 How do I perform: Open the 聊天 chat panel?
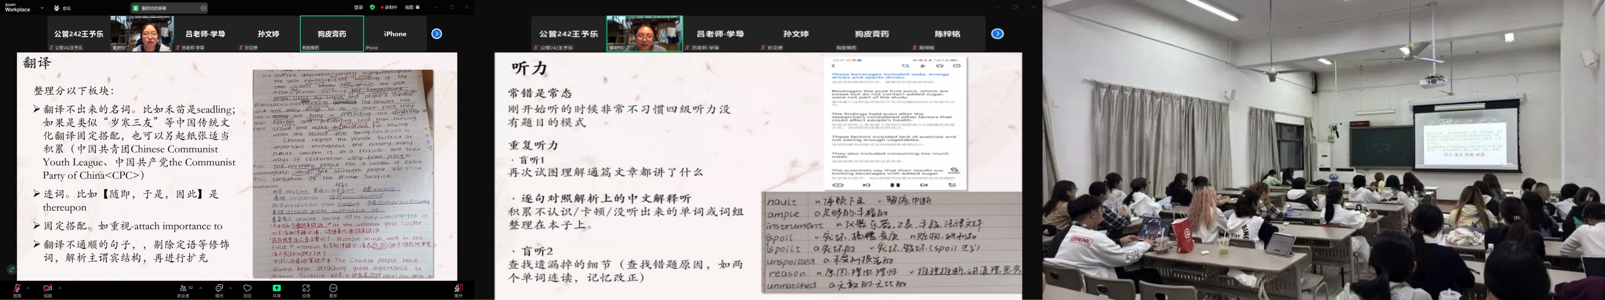click(219, 289)
